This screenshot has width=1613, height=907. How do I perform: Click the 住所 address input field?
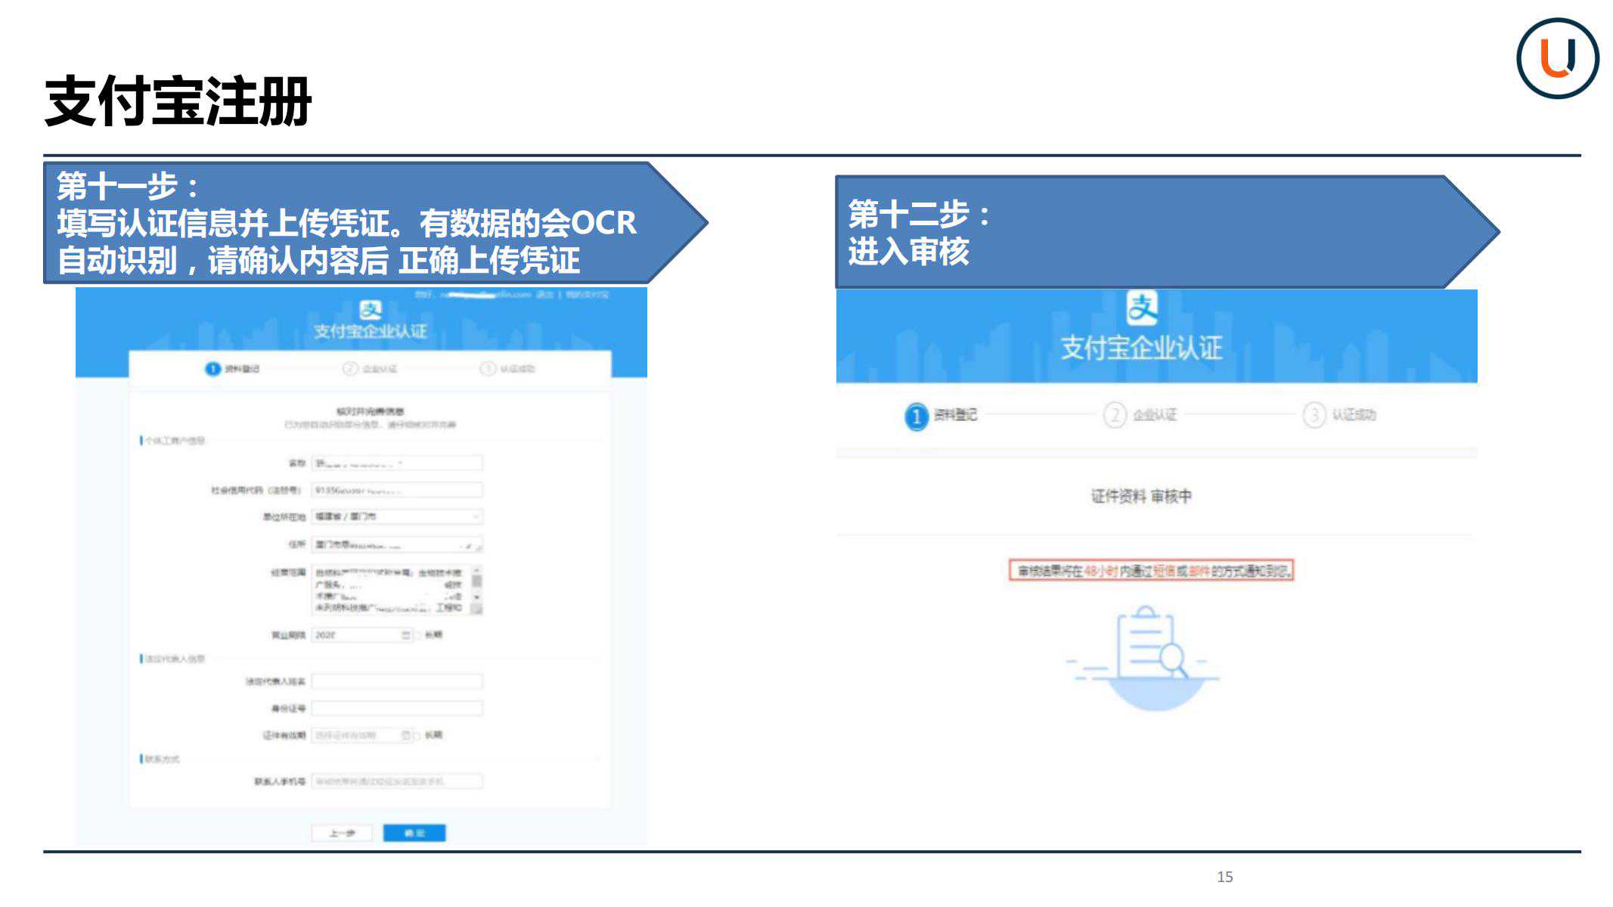click(x=397, y=545)
